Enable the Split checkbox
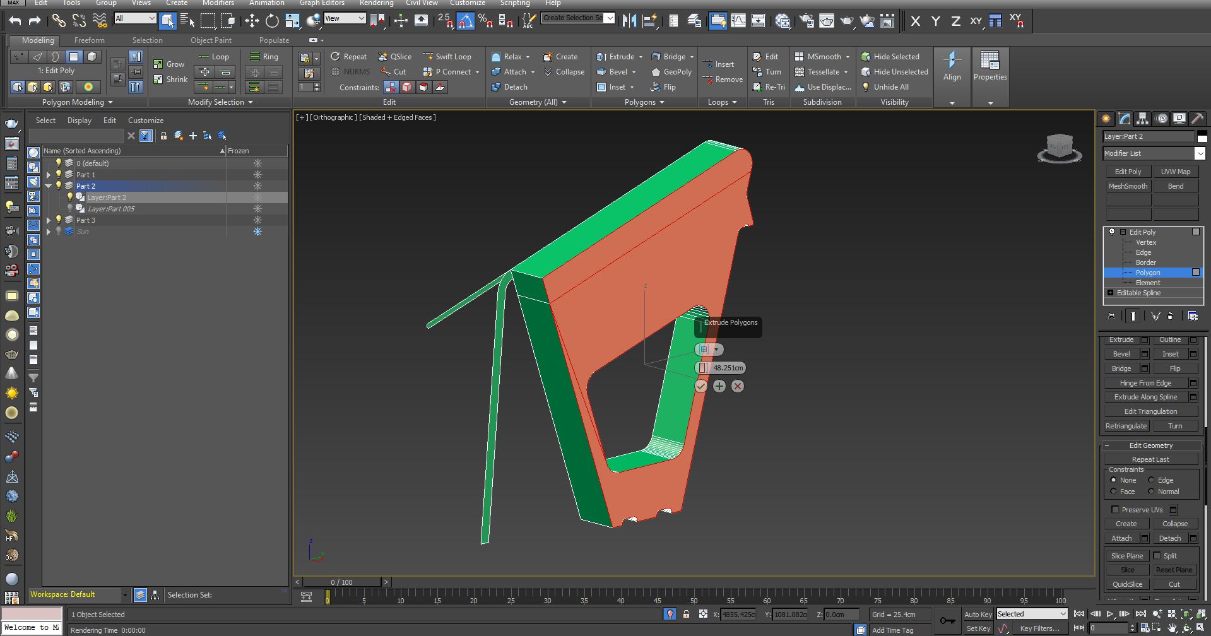 [x=1157, y=556]
